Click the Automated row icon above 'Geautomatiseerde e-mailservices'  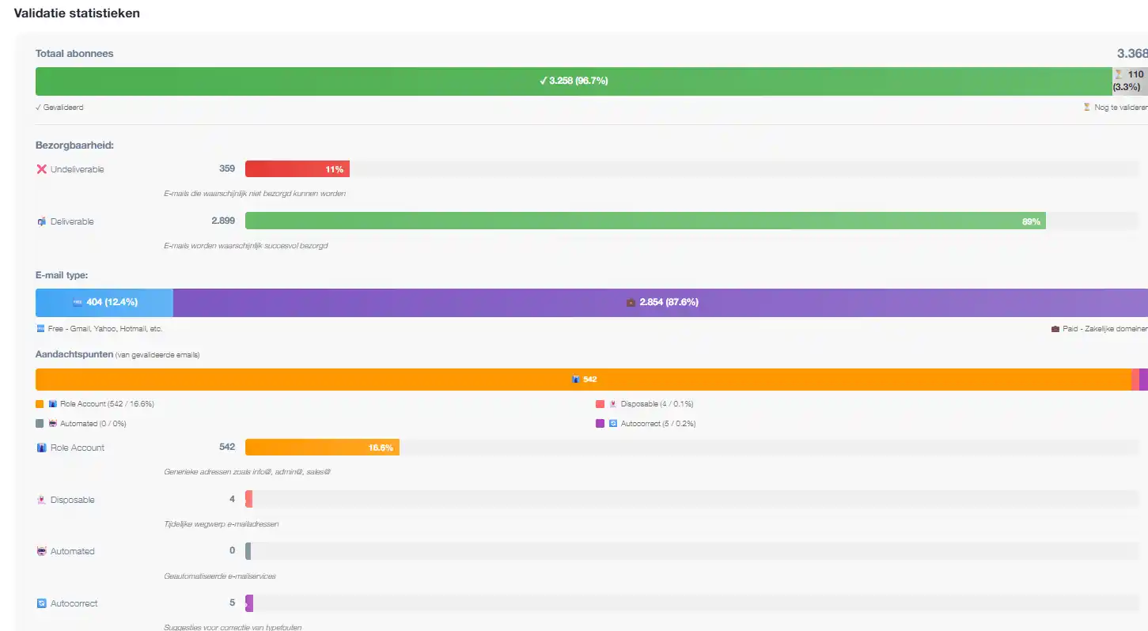click(x=42, y=551)
